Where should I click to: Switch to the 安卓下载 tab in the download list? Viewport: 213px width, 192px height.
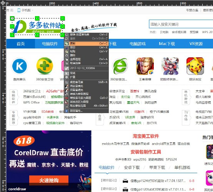click(x=132, y=167)
